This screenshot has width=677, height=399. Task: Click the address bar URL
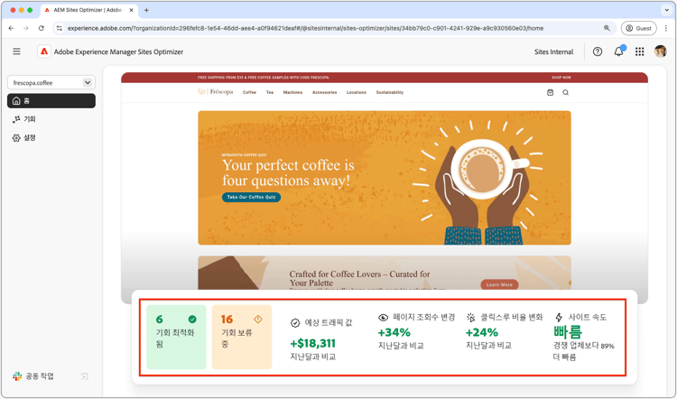305,28
